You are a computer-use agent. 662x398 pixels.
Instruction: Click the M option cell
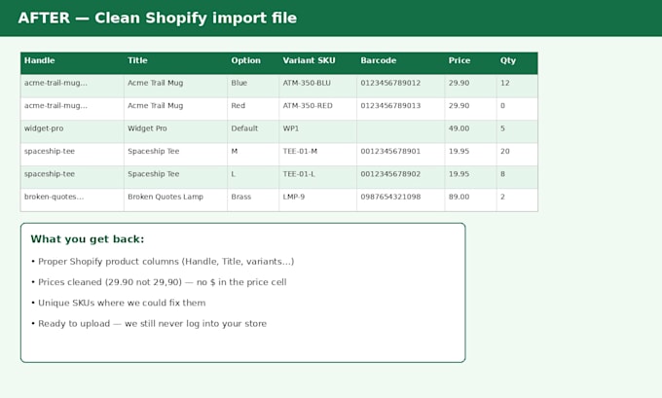253,155
